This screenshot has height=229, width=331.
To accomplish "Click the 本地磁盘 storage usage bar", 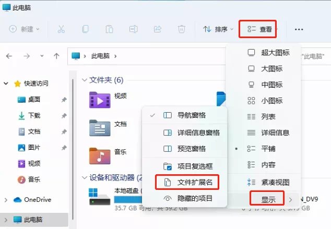I will (x=128, y=199).
